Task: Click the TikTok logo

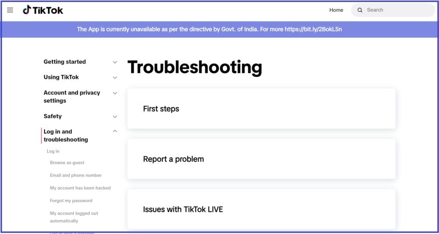Action: (x=43, y=10)
